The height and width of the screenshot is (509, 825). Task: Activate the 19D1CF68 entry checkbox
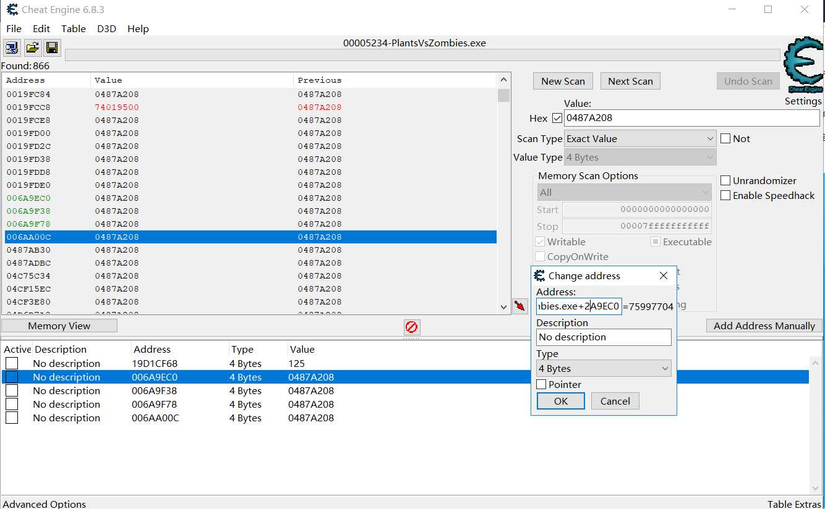(12, 363)
